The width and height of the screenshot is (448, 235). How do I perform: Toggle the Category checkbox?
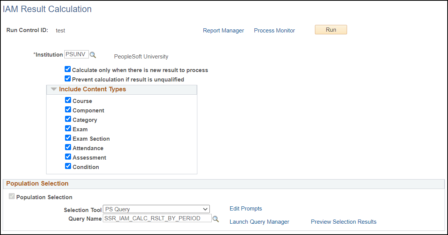click(68, 119)
